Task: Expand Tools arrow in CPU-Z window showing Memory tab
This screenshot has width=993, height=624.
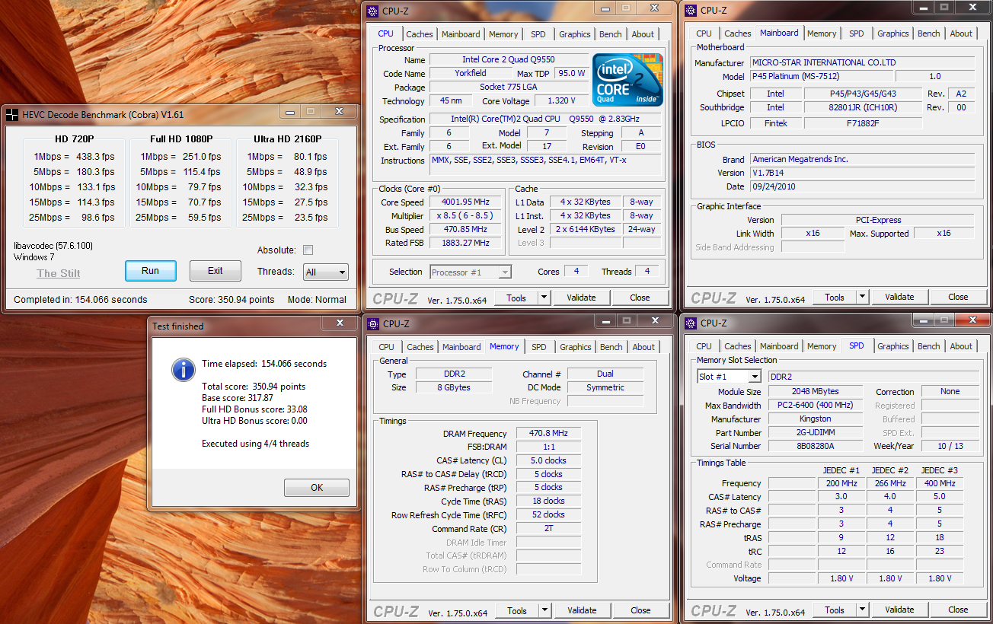Action: [x=544, y=610]
